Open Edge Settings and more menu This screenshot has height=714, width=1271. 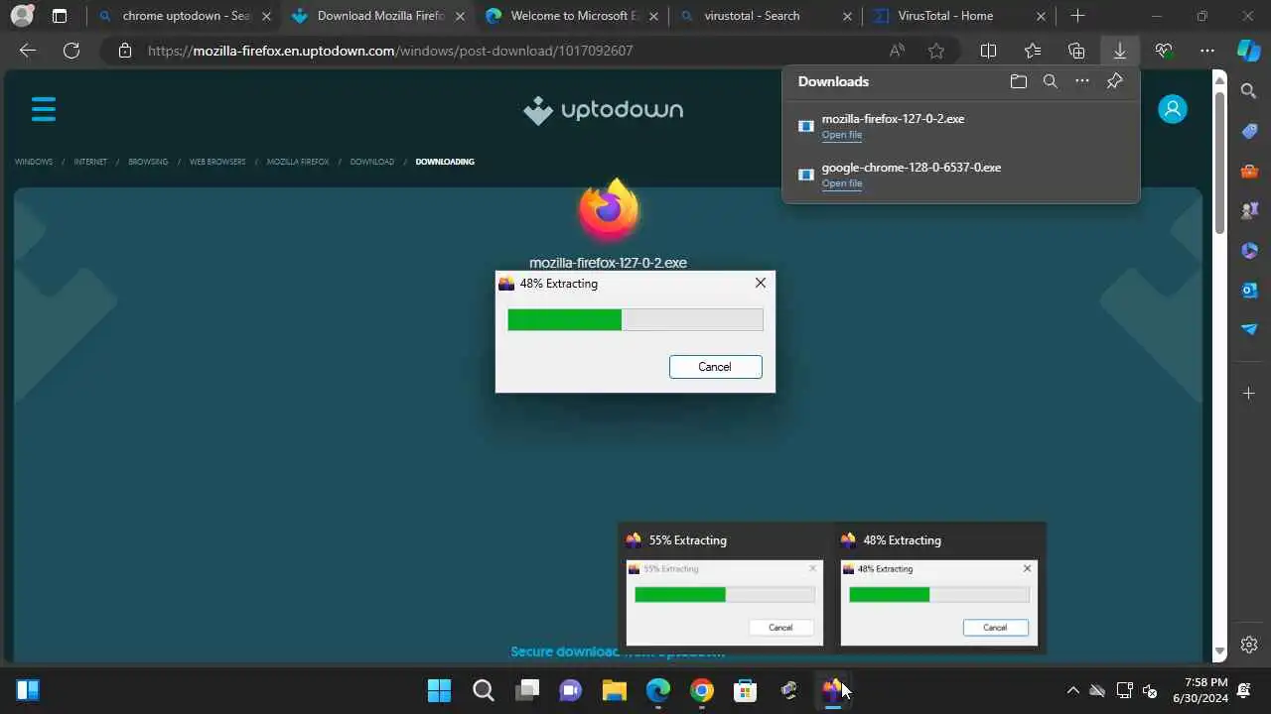tap(1207, 51)
